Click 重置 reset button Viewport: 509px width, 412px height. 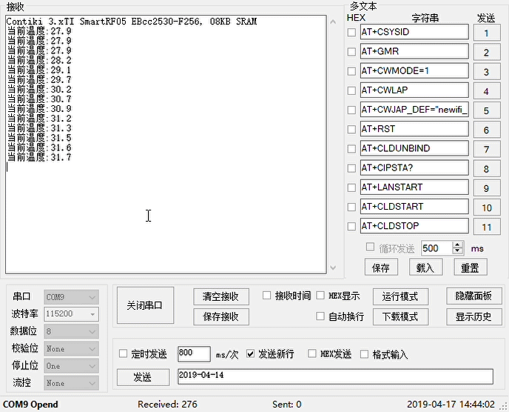(x=471, y=268)
